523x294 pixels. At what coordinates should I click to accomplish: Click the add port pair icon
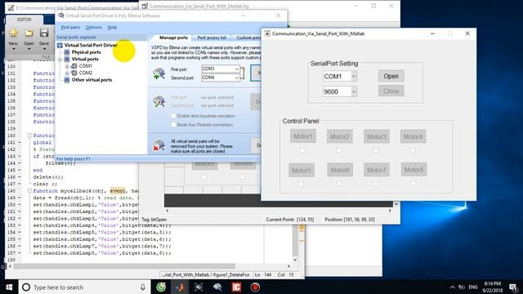point(159,73)
